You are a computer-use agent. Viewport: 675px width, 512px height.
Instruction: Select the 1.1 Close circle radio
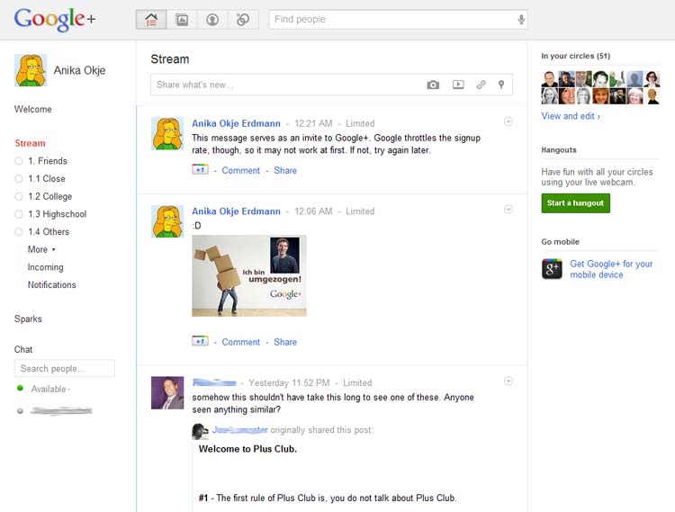coord(19,178)
